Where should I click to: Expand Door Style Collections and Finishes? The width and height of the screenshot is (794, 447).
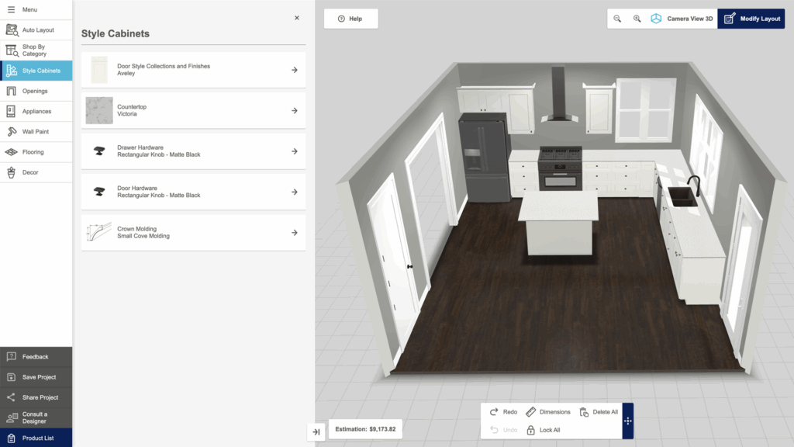pos(295,70)
